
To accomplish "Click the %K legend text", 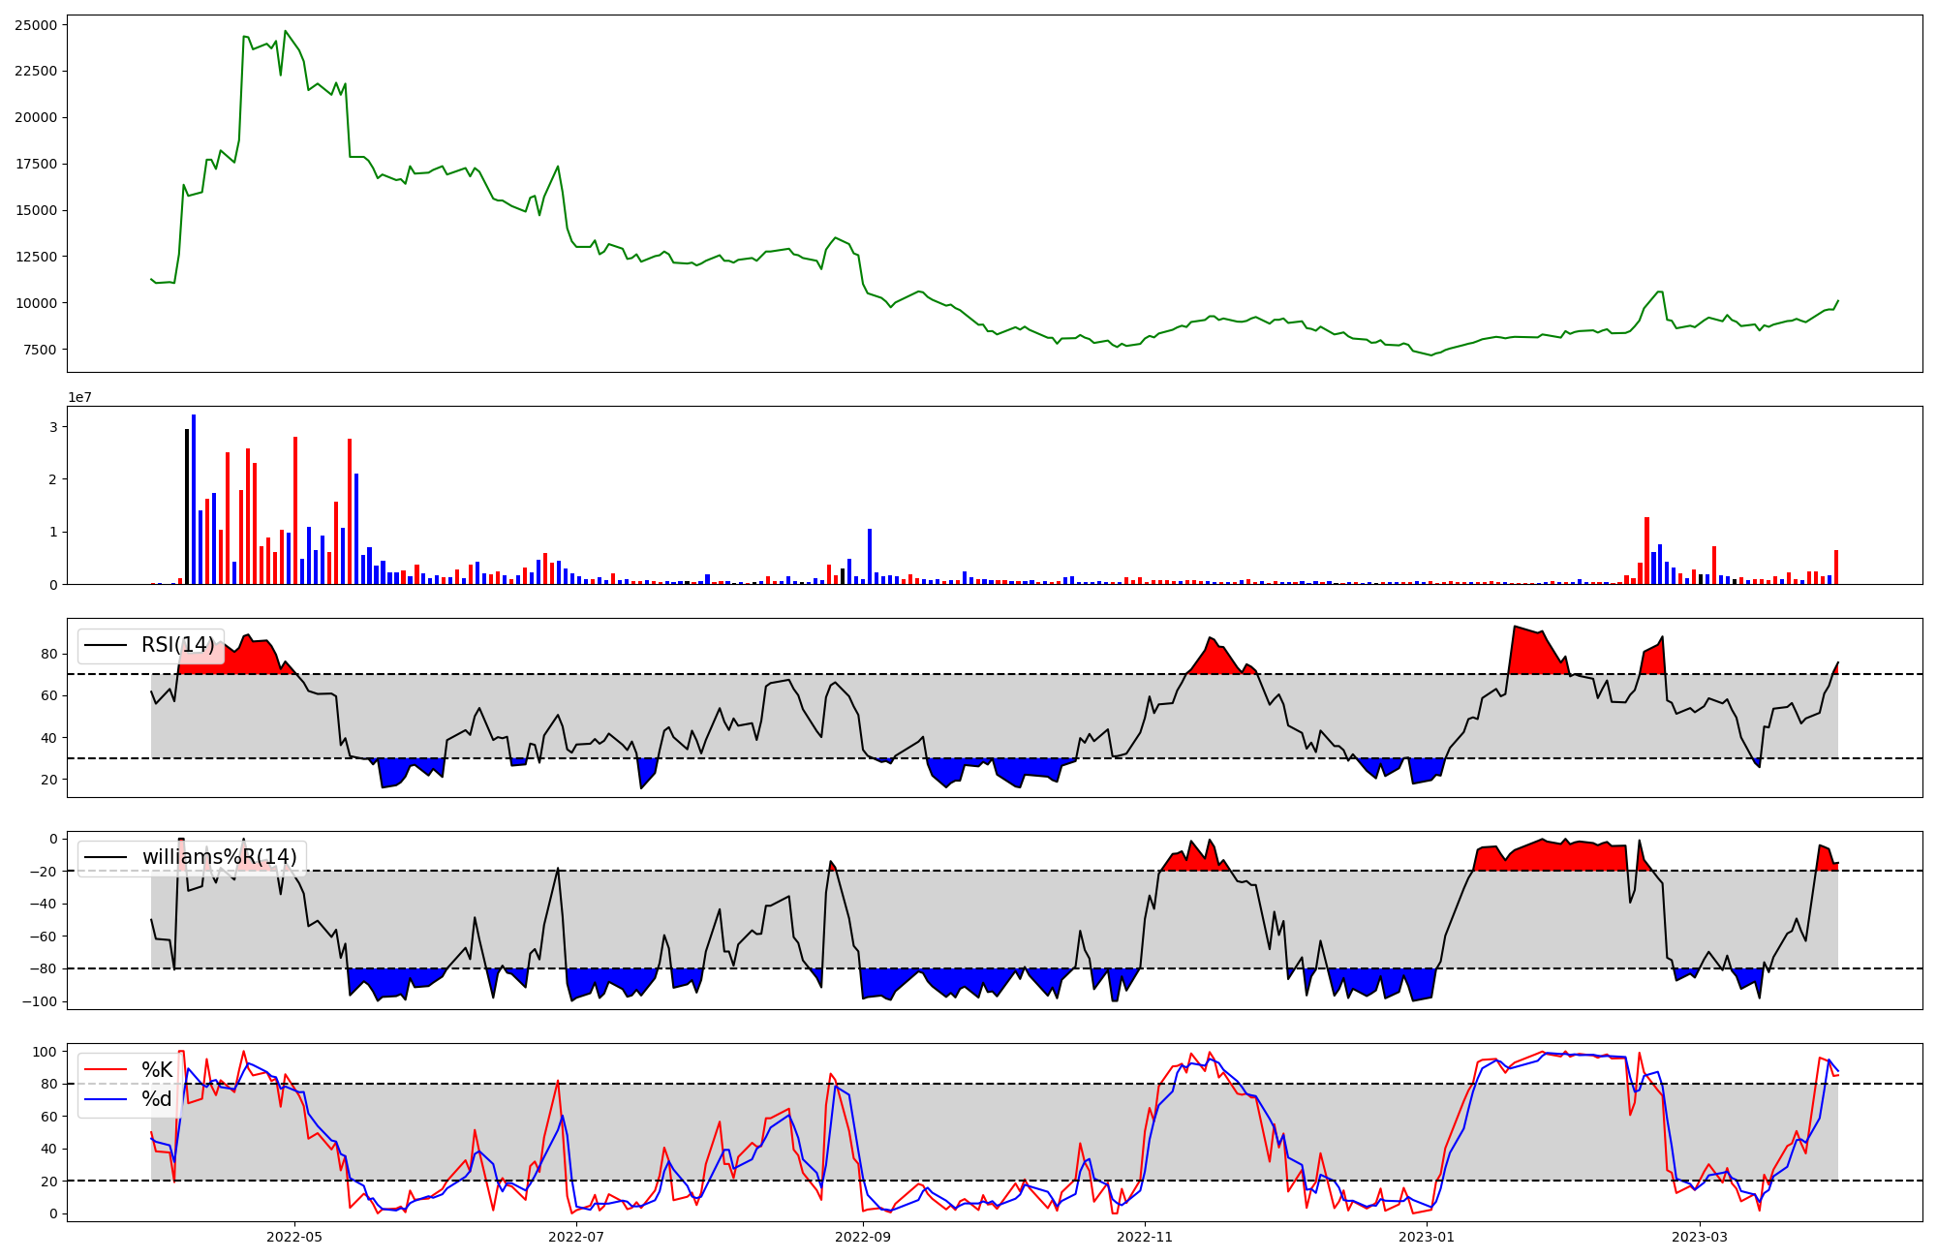I will click(x=157, y=1070).
